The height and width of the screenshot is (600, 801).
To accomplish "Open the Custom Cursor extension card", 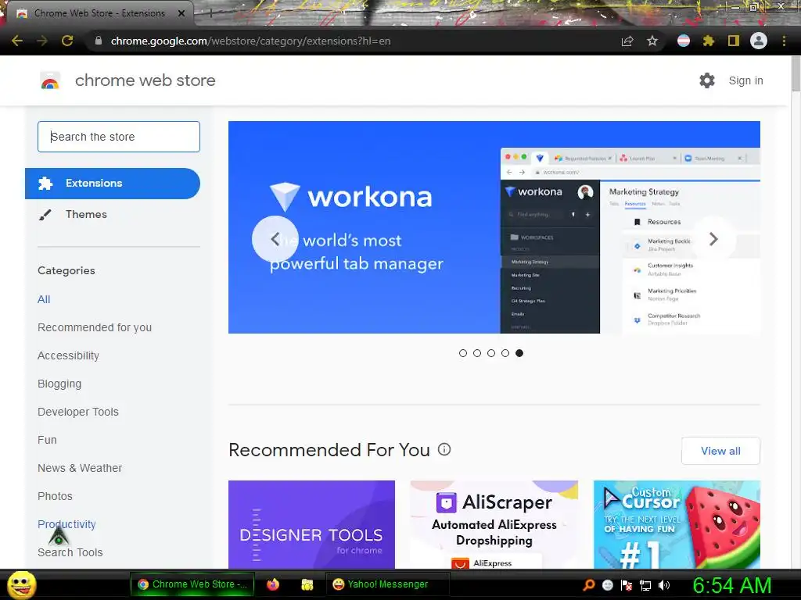I will [x=677, y=524].
